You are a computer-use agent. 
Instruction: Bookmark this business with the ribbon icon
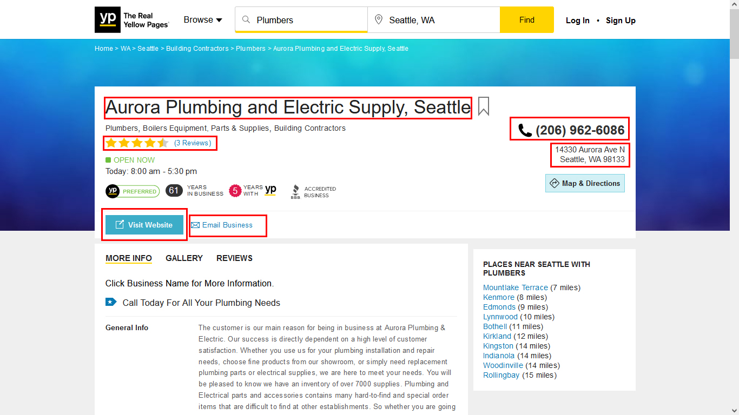(x=484, y=106)
